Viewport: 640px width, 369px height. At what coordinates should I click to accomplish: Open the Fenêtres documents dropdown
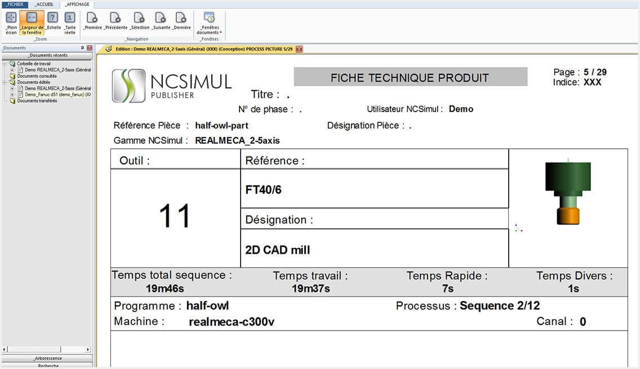click(x=209, y=24)
